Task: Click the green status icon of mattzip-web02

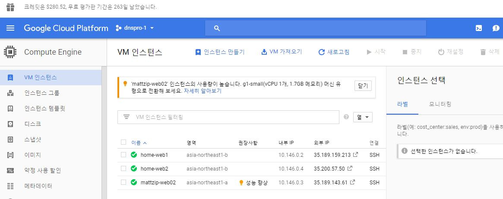Action: tap(134, 182)
